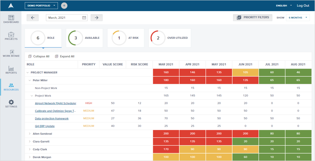Image resolution: width=315 pixels, height=161 pixels.
Task: Click the app logo in top-left
Action: (11, 6)
